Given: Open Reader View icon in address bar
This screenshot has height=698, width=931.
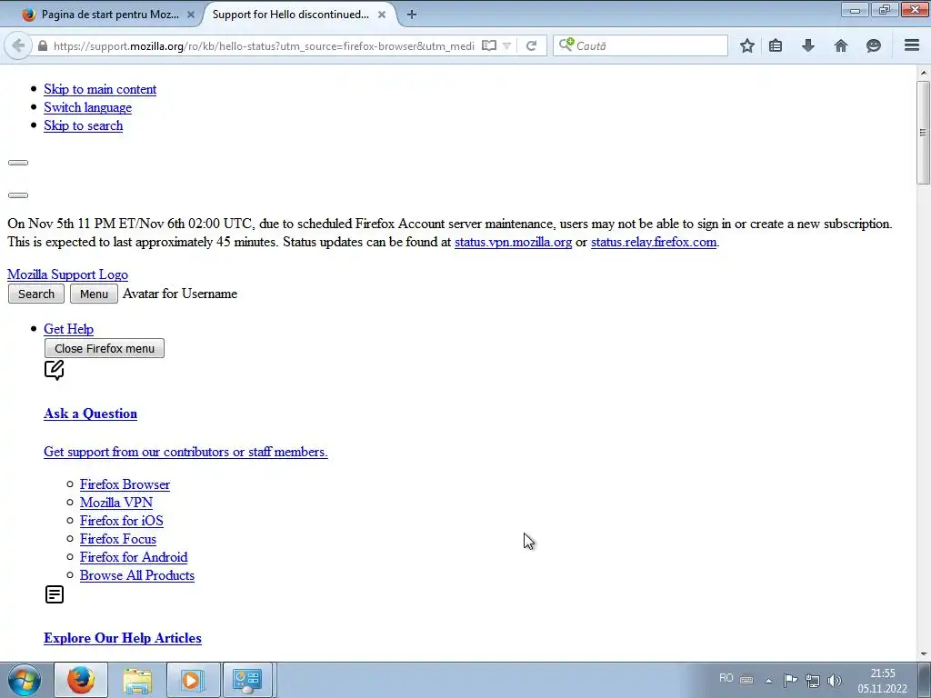Looking at the screenshot, I should point(488,45).
